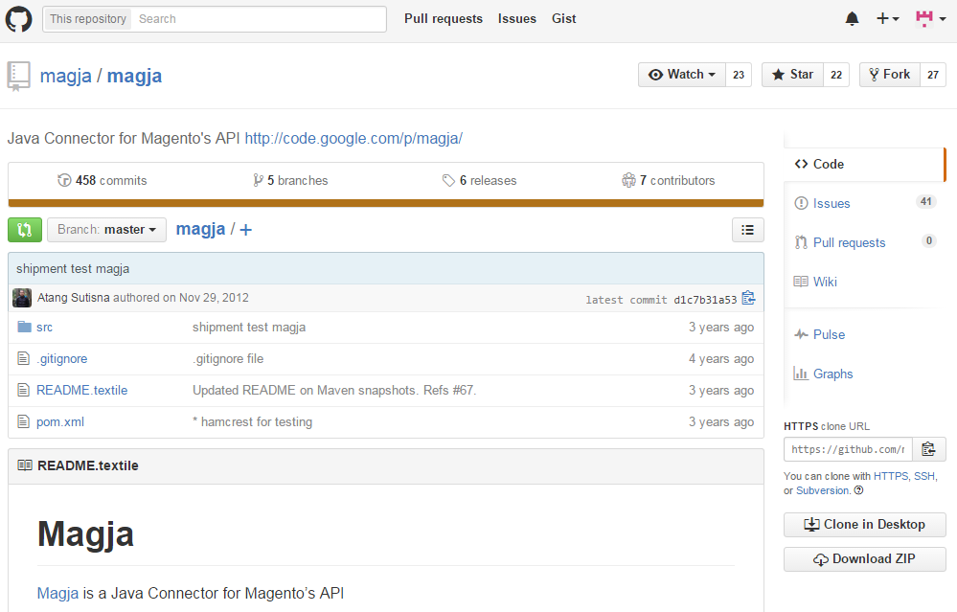The width and height of the screenshot is (957, 612).
Task: Open notifications bell icon
Action: click(852, 19)
